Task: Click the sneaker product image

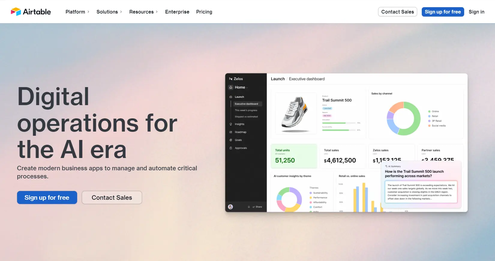Action: (x=296, y=114)
